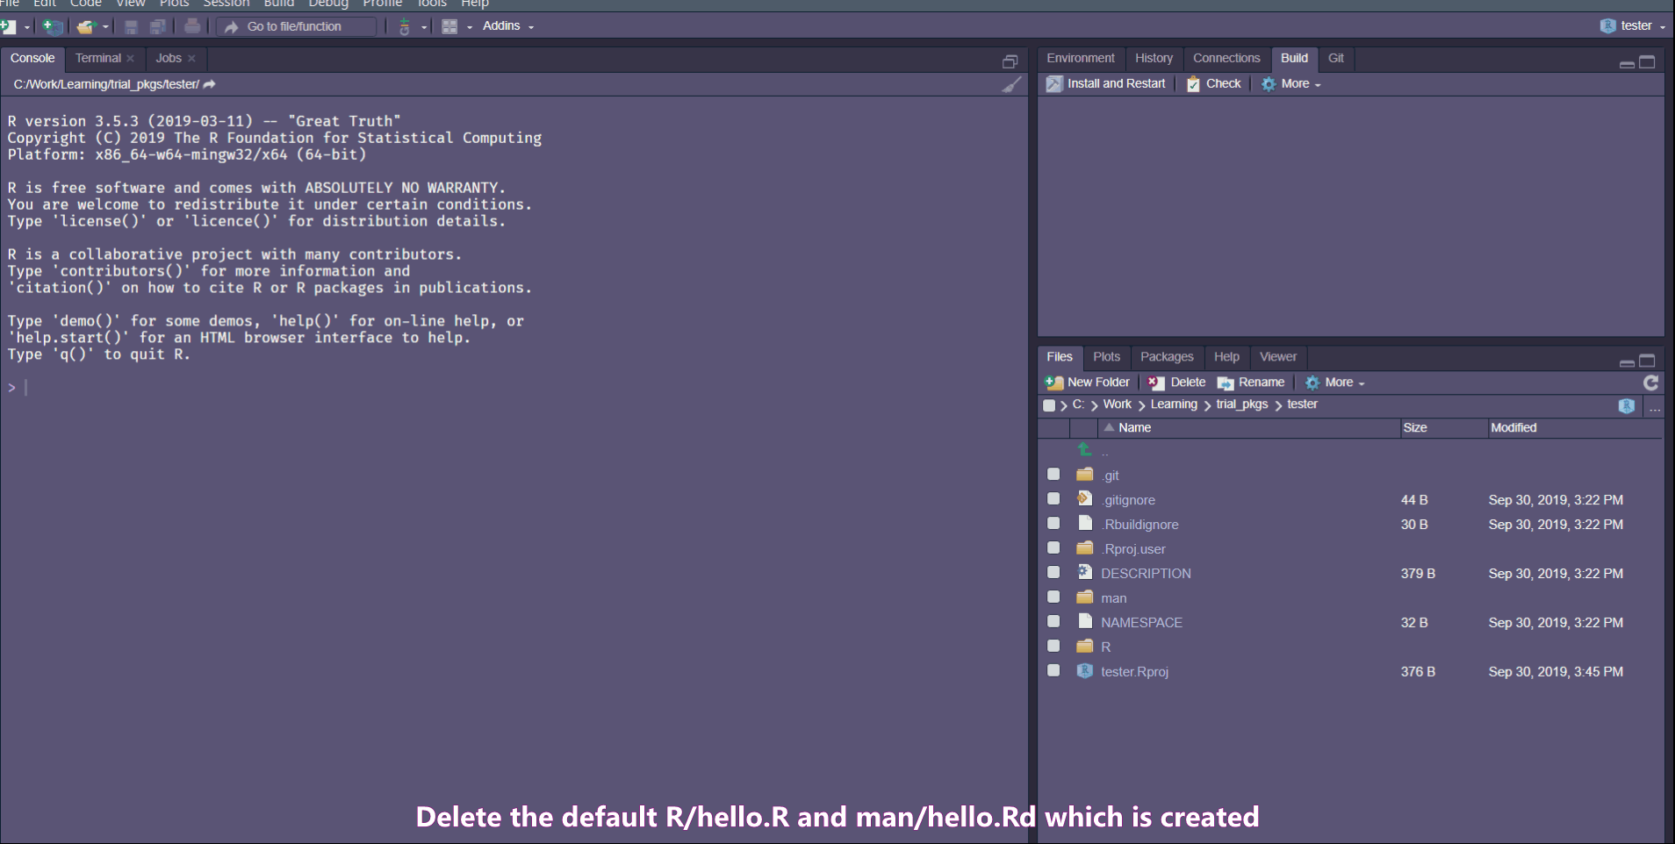Go up to parent directory arrow
The image size is (1675, 844).
(1085, 449)
